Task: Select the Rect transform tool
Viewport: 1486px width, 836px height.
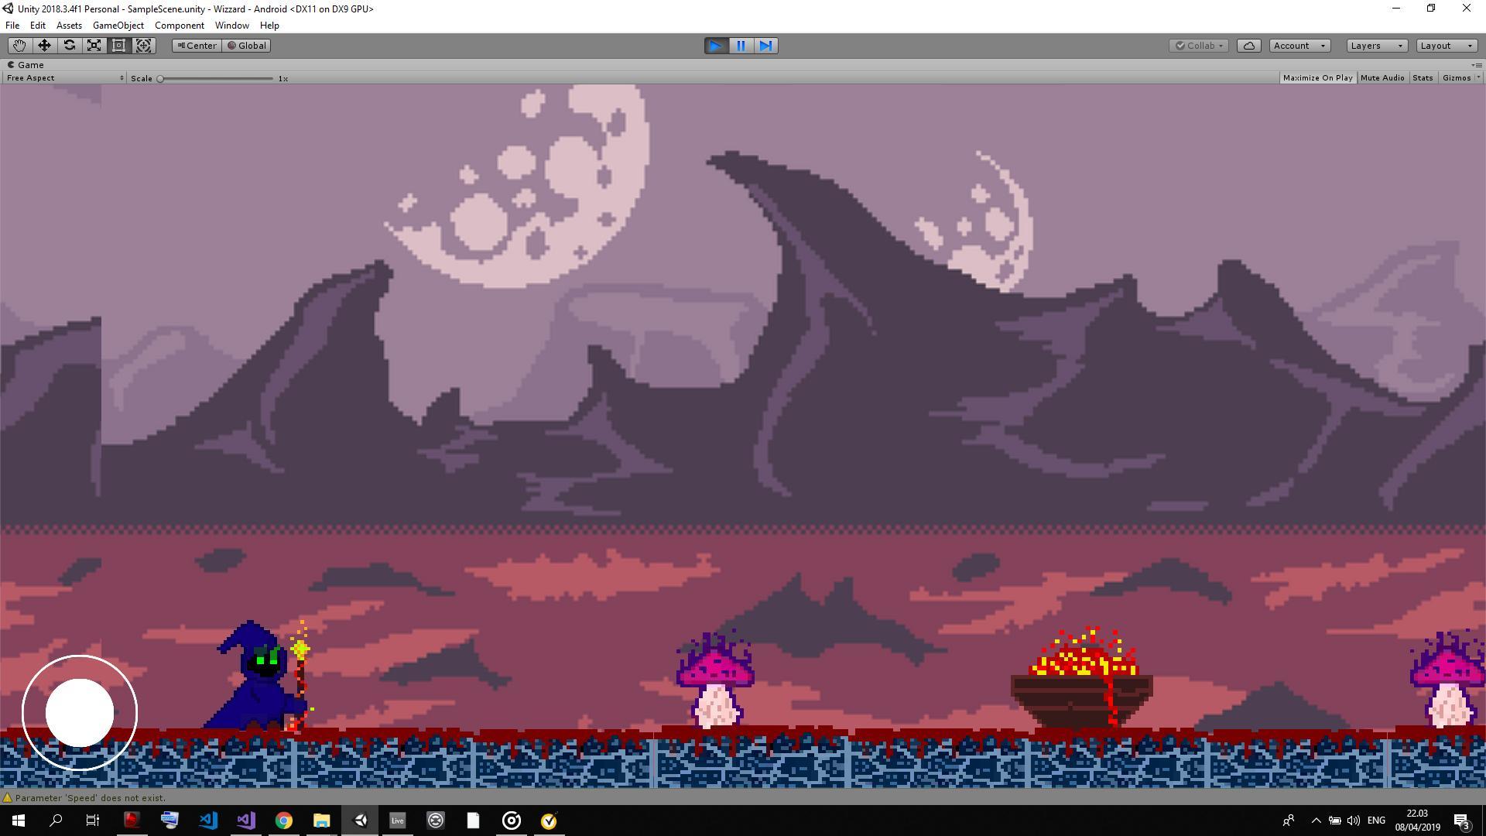Action: 118,46
